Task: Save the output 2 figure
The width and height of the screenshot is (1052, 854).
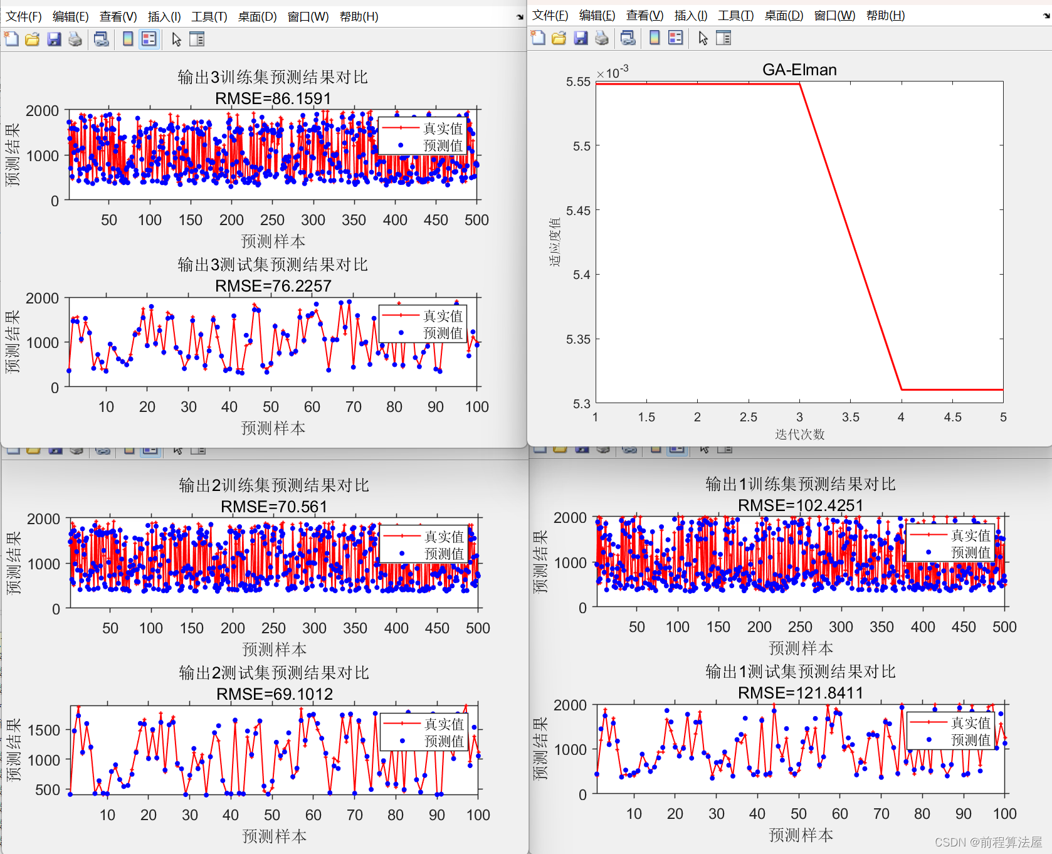Action: (55, 450)
